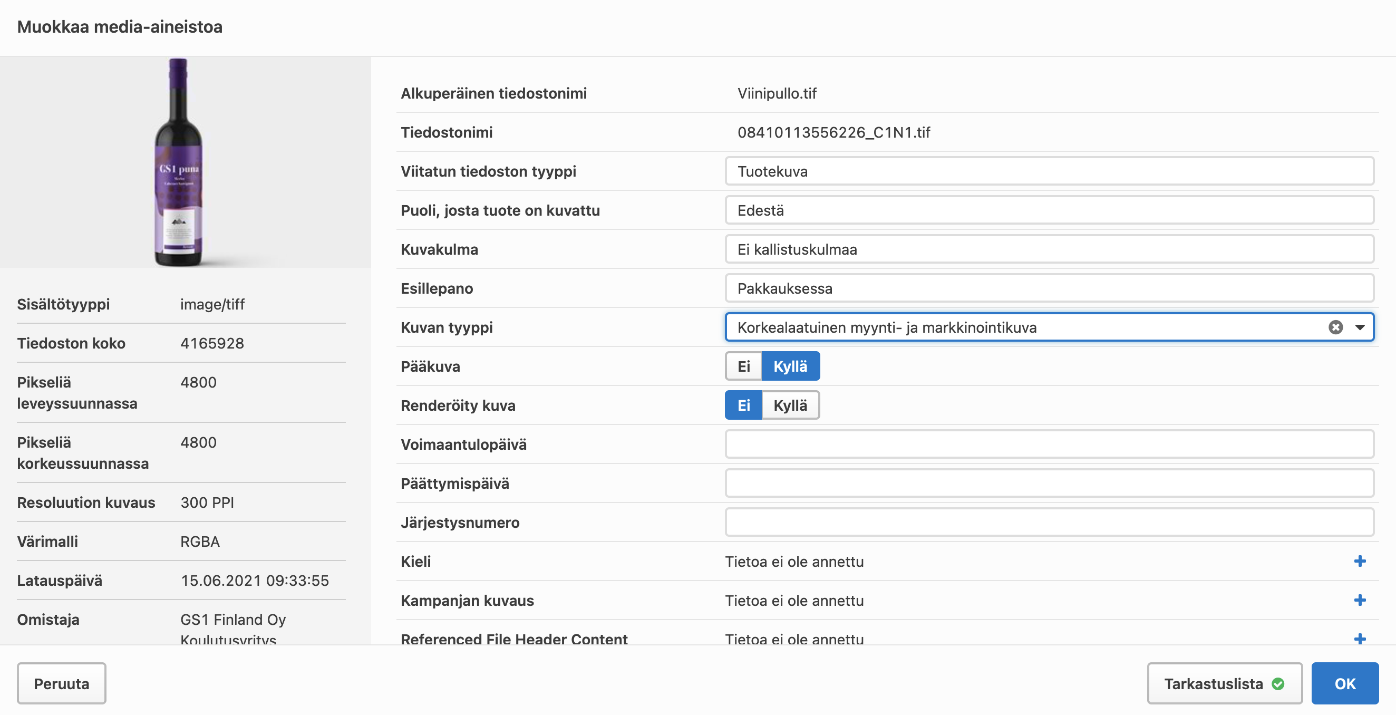Open the Esillepano selection field

coord(1049,288)
